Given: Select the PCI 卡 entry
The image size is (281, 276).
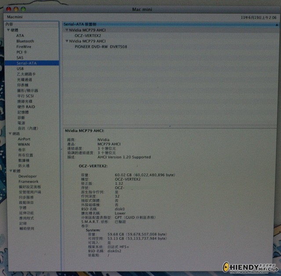Looking at the screenshot, I should tap(22, 52).
